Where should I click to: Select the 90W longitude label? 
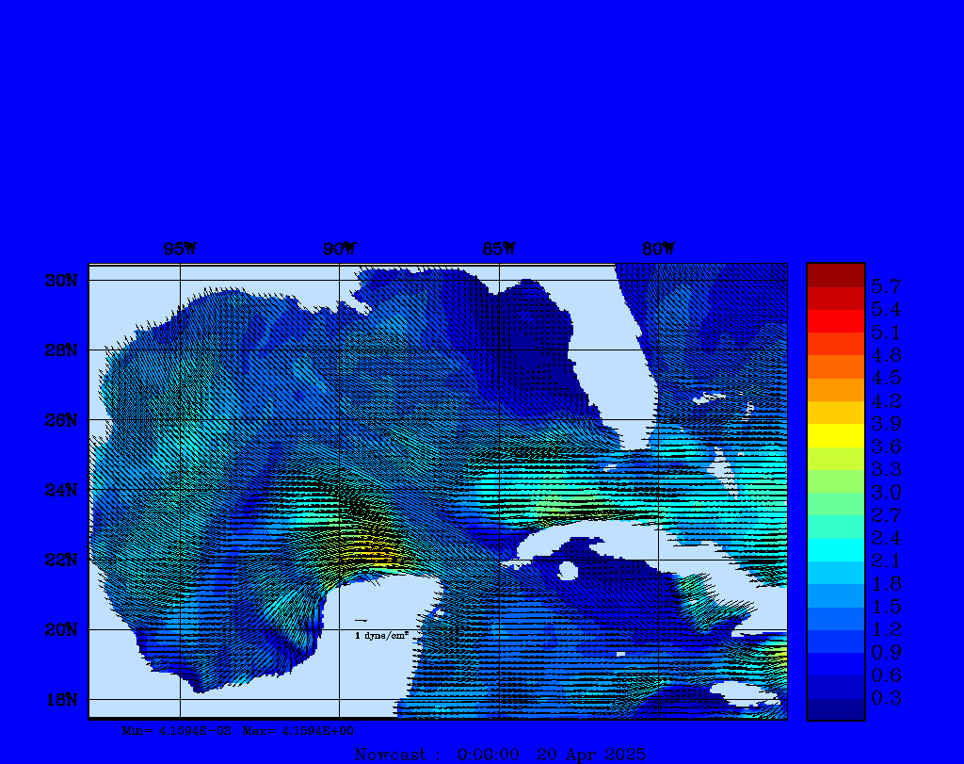coord(340,250)
